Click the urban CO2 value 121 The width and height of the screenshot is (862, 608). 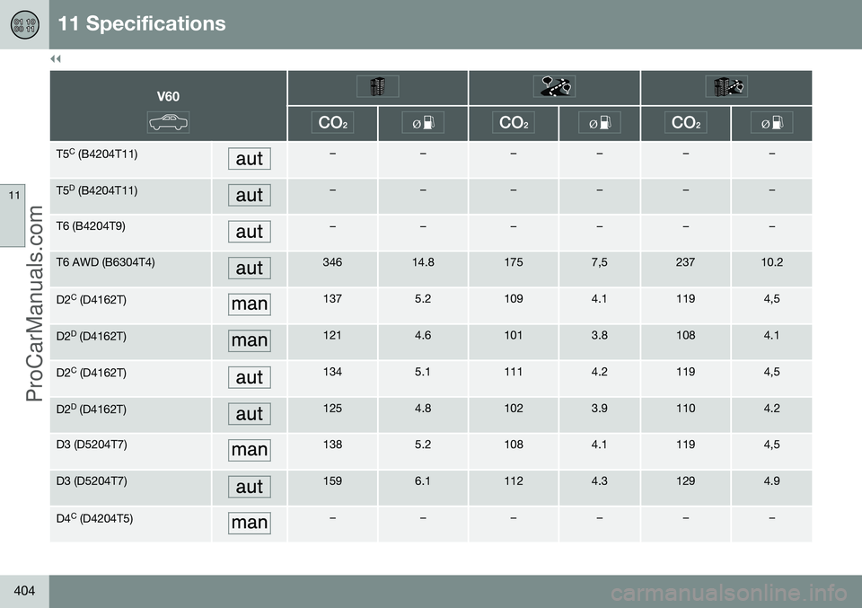(332, 335)
